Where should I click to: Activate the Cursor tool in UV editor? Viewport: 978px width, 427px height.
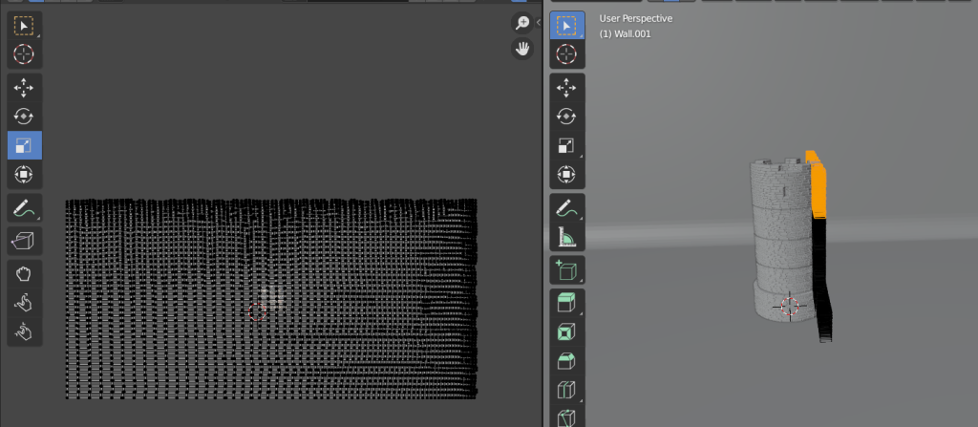point(25,54)
